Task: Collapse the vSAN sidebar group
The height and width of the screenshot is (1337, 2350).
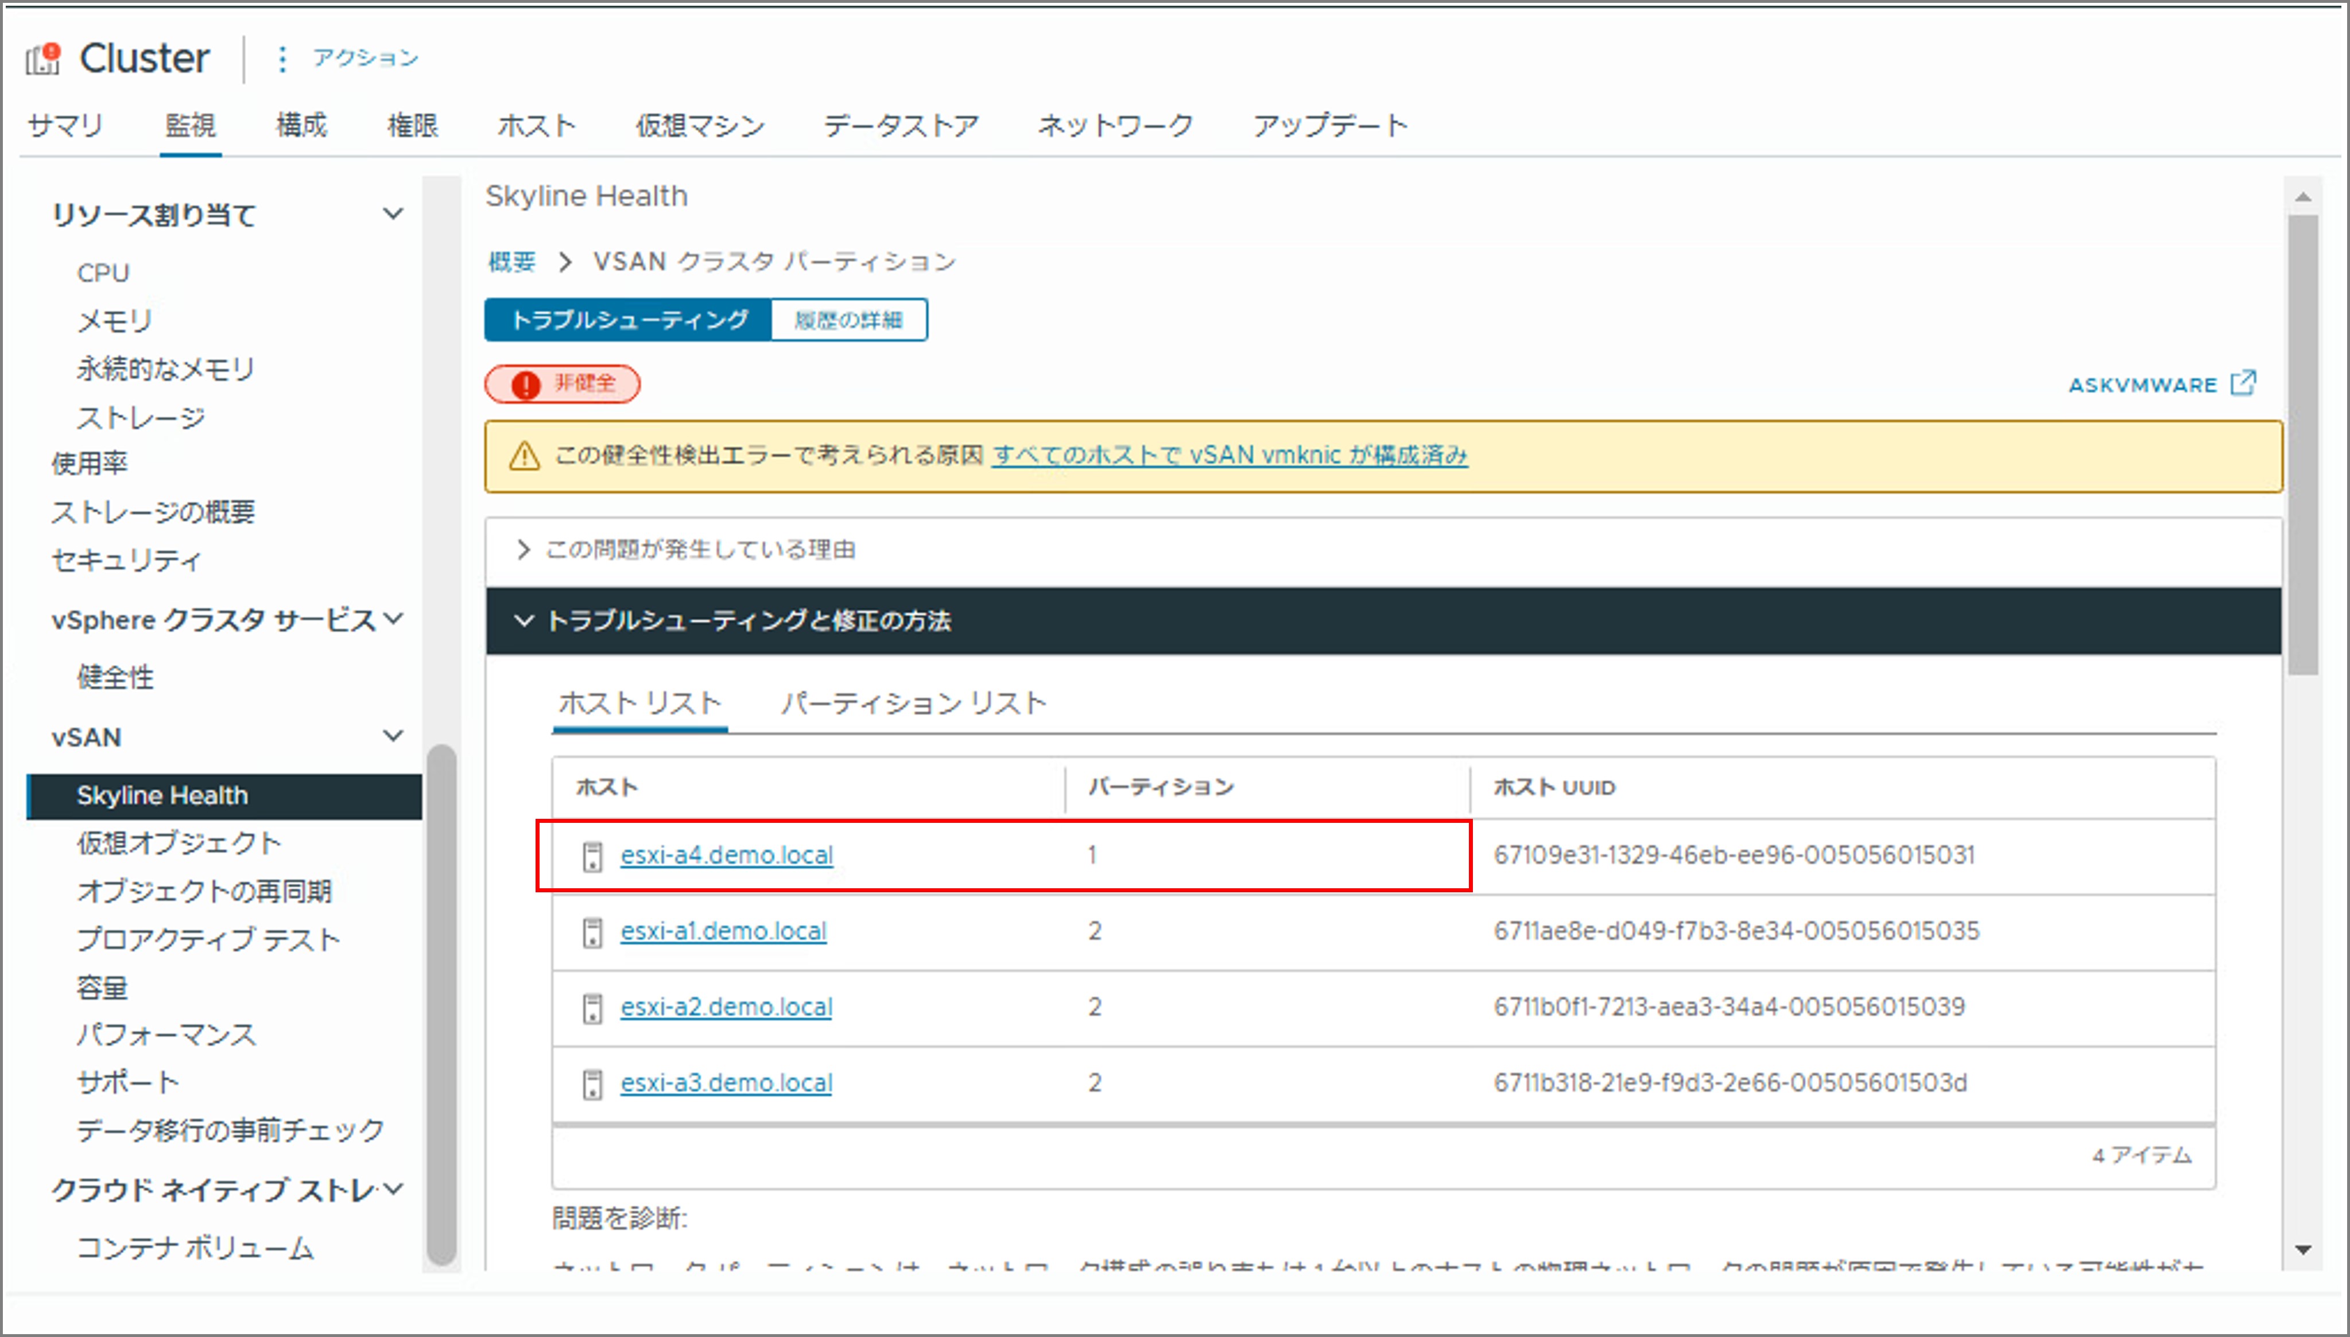Action: (393, 736)
